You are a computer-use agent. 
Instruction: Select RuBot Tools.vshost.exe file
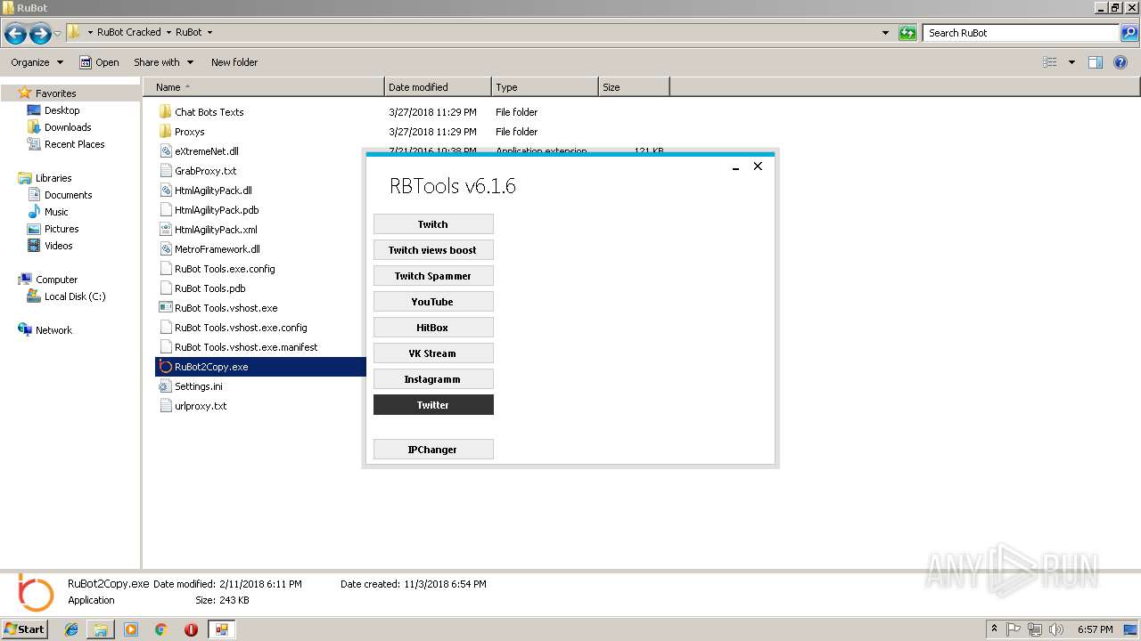(x=226, y=308)
